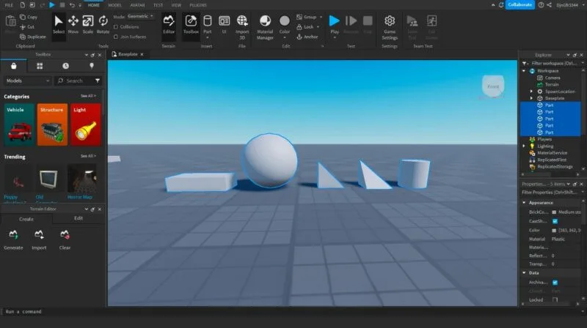Toggle the Locked property checkbox
This screenshot has width=587, height=328.
(555, 299)
